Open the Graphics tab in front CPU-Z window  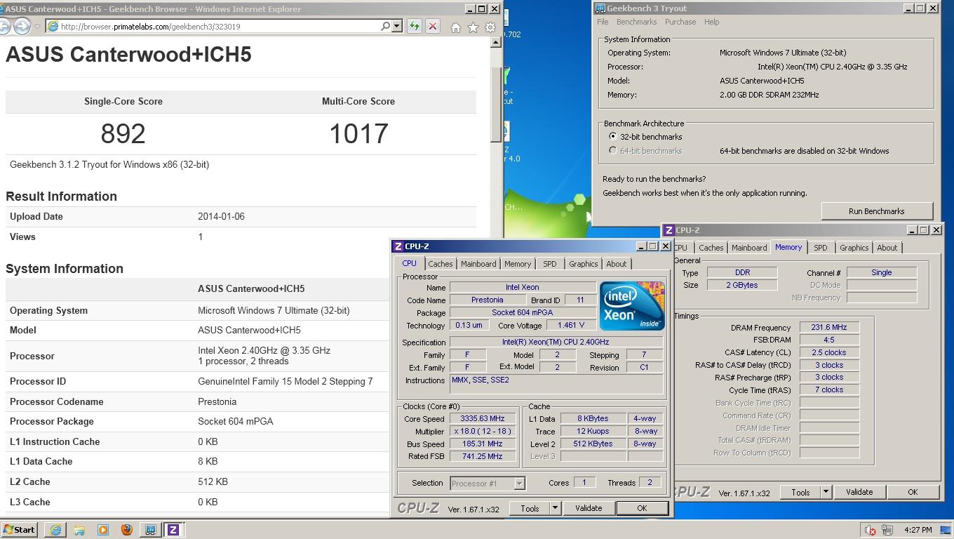click(584, 264)
